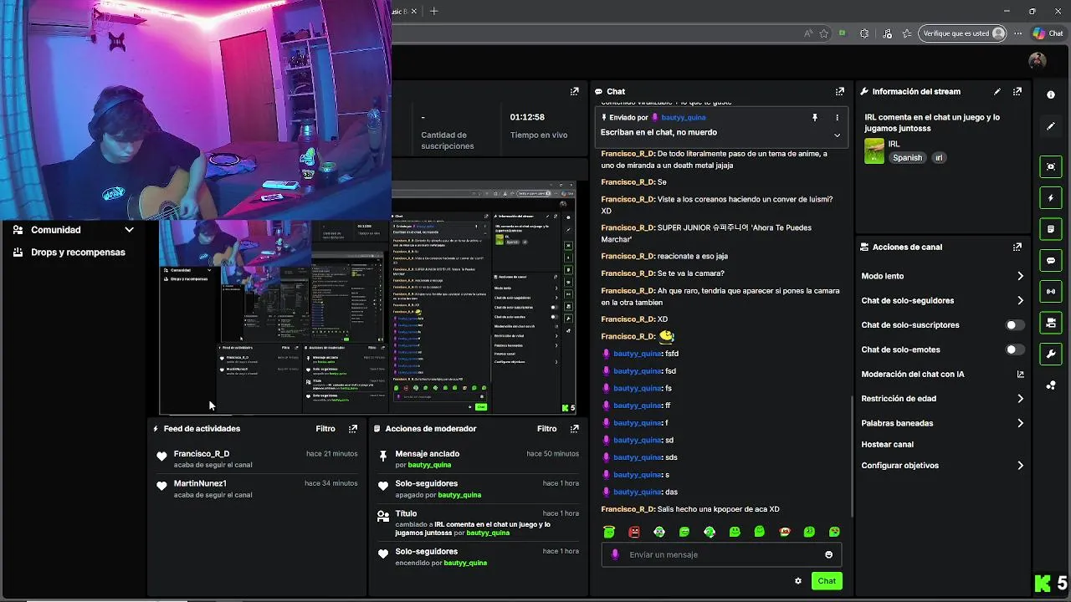Click bautyy_quina under Título entry
The image size is (1071, 602).
(x=488, y=533)
